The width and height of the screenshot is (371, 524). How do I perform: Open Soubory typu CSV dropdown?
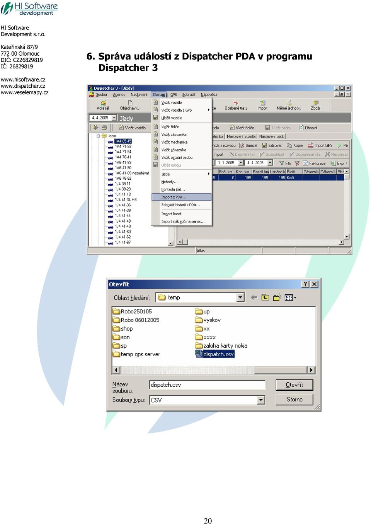pos(261,400)
